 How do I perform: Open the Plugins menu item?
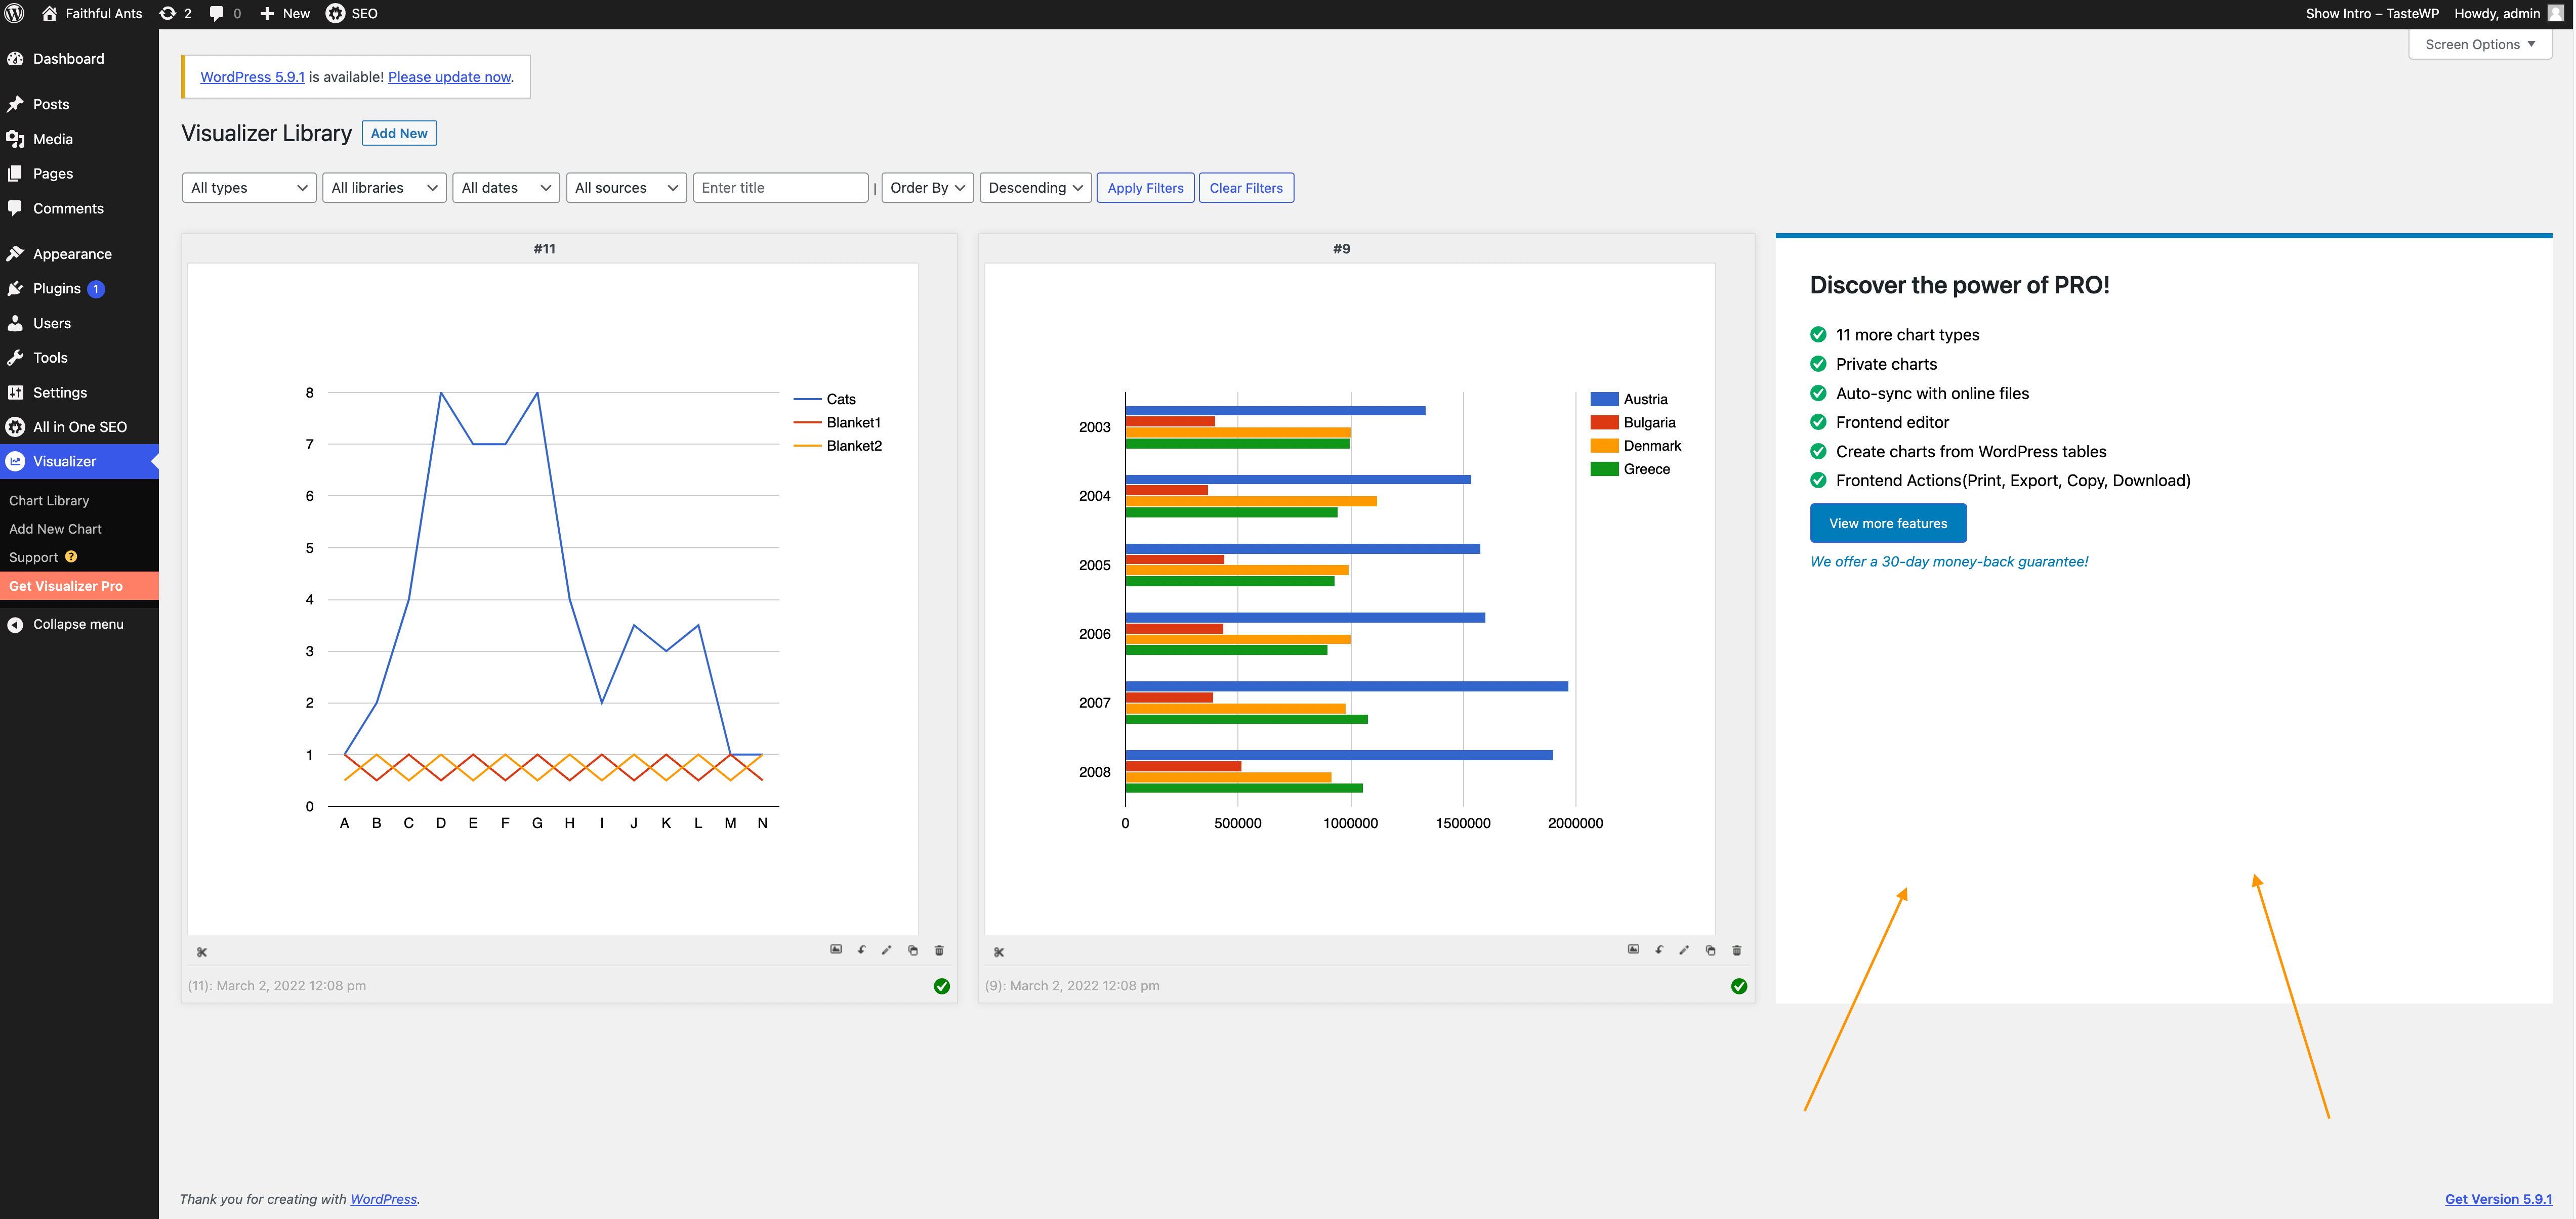(x=56, y=289)
